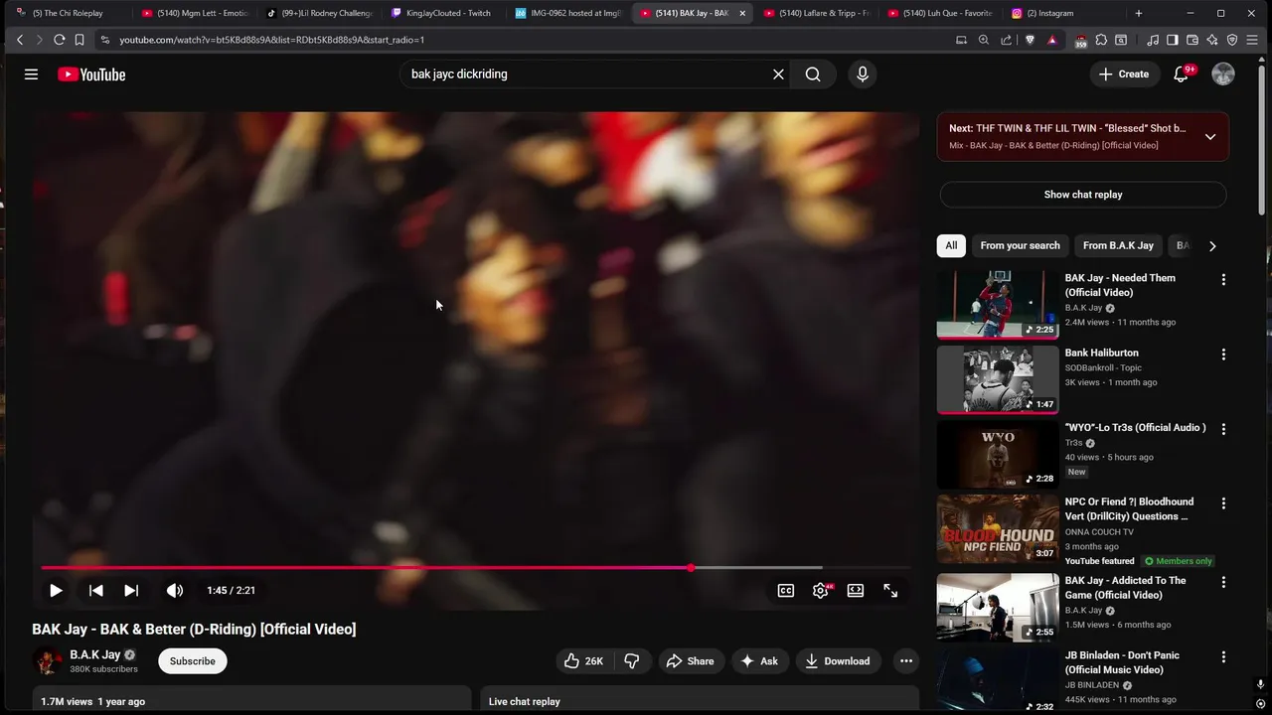Skip to next video
1272x715 pixels.
(131, 590)
